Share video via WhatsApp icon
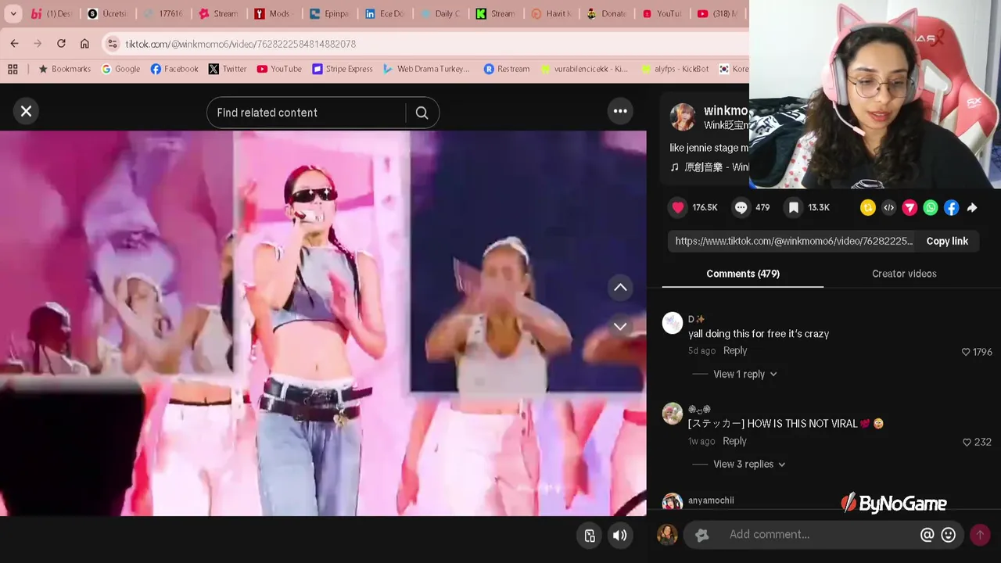The image size is (1001, 563). click(x=931, y=207)
